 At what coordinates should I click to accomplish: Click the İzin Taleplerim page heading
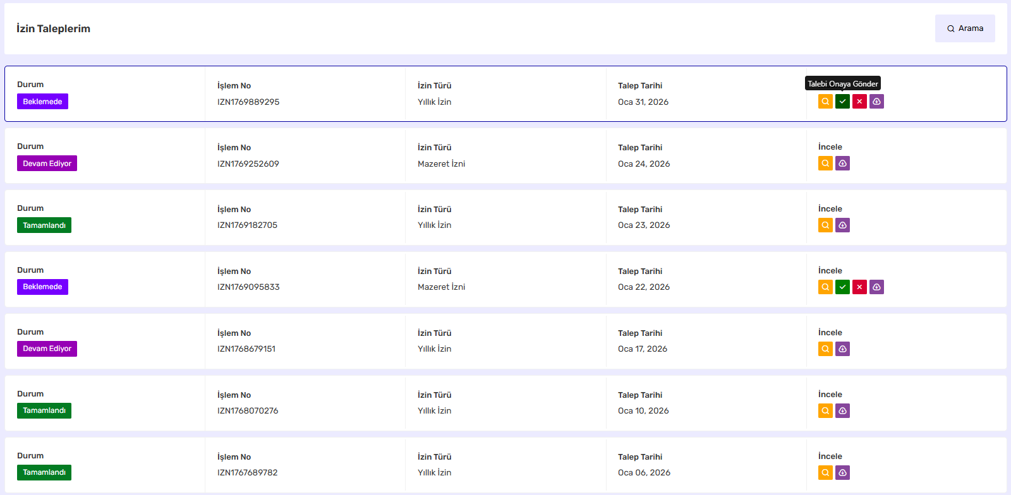point(54,29)
